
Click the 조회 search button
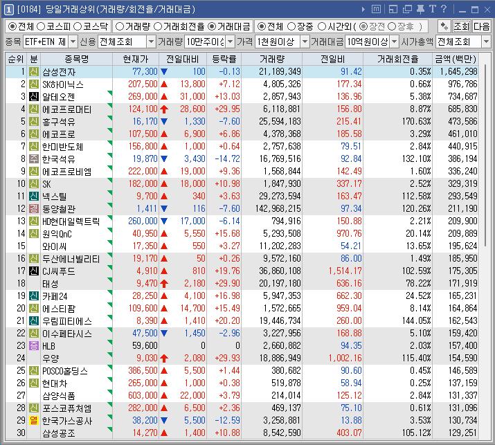click(462, 26)
